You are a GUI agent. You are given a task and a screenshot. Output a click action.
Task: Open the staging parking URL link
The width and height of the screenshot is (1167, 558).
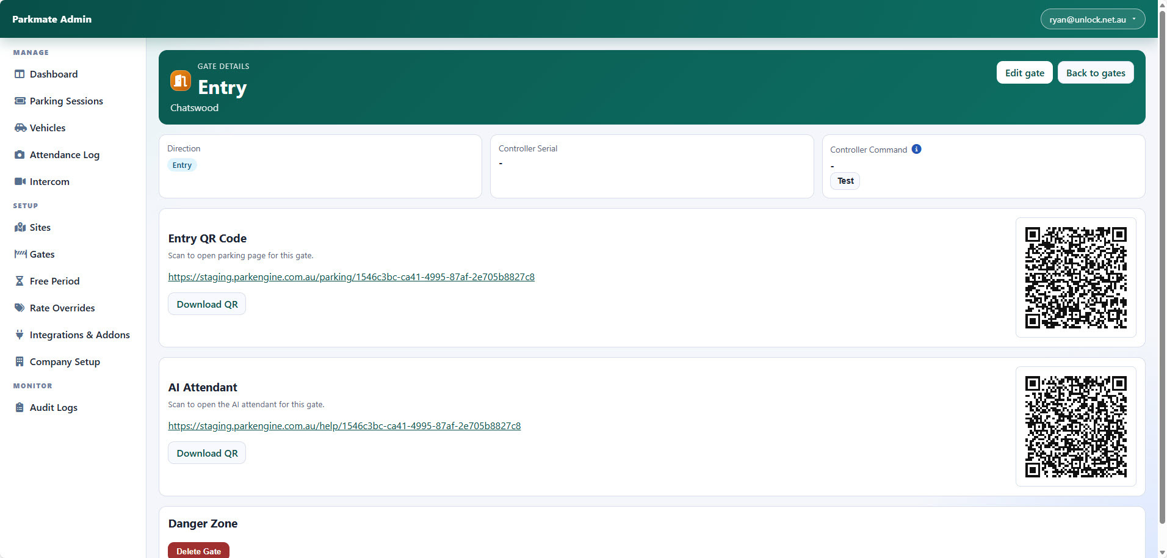(x=351, y=277)
